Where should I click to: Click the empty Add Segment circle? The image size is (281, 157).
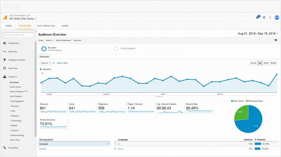[116, 49]
